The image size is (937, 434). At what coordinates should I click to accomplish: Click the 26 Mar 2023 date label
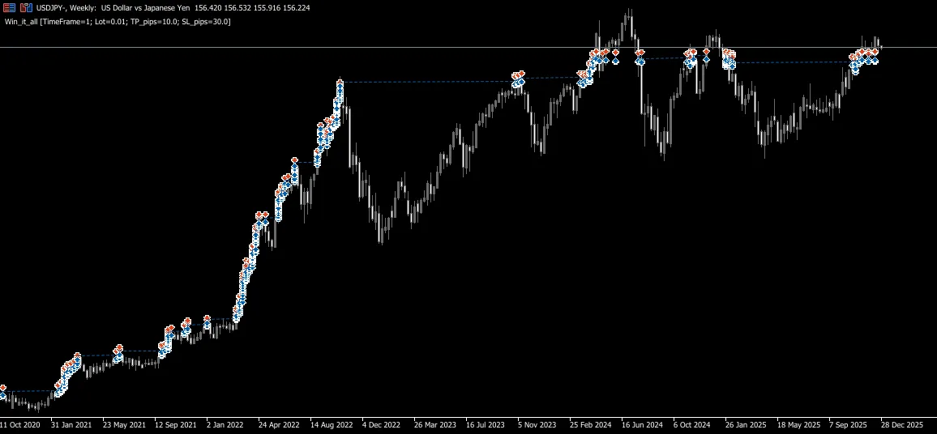(x=435, y=426)
